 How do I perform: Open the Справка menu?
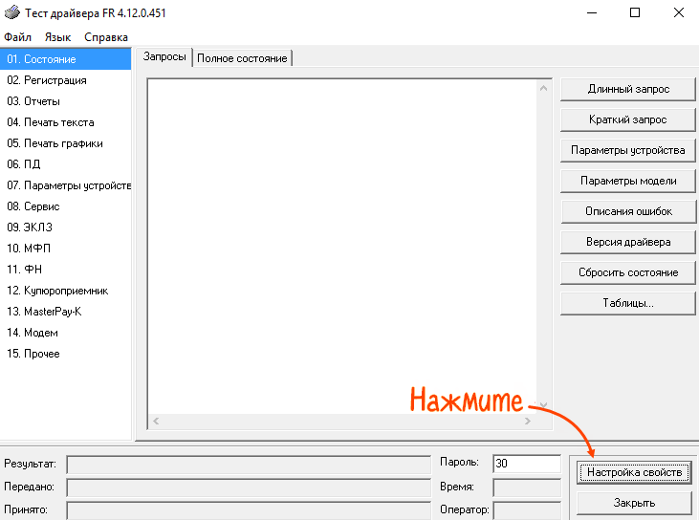105,37
